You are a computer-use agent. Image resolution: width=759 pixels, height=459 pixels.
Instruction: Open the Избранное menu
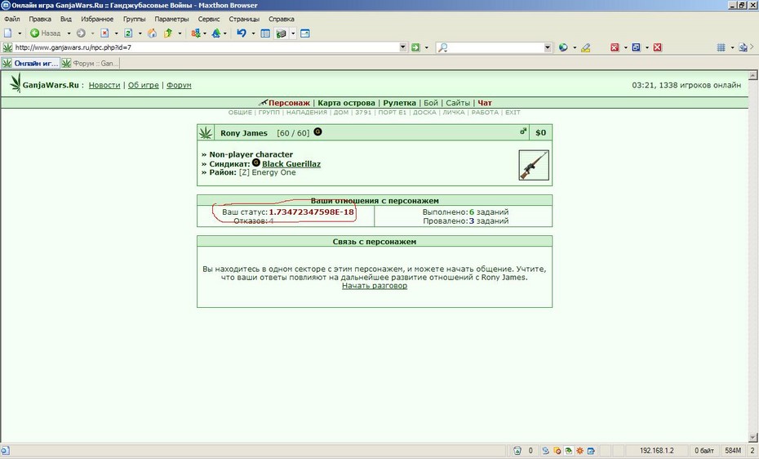[x=97, y=19]
